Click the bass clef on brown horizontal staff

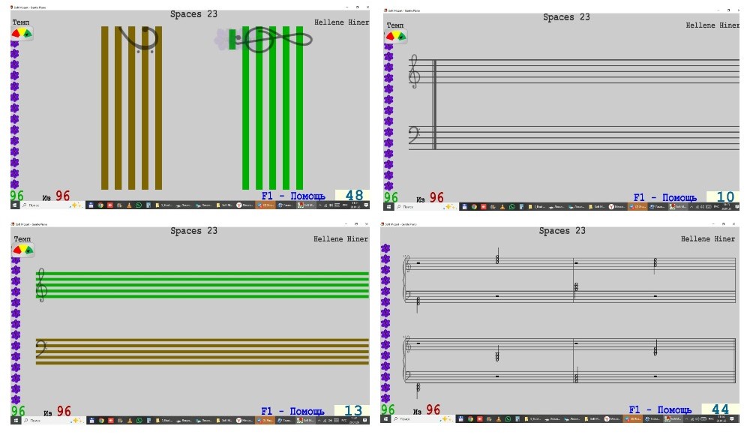tap(43, 348)
